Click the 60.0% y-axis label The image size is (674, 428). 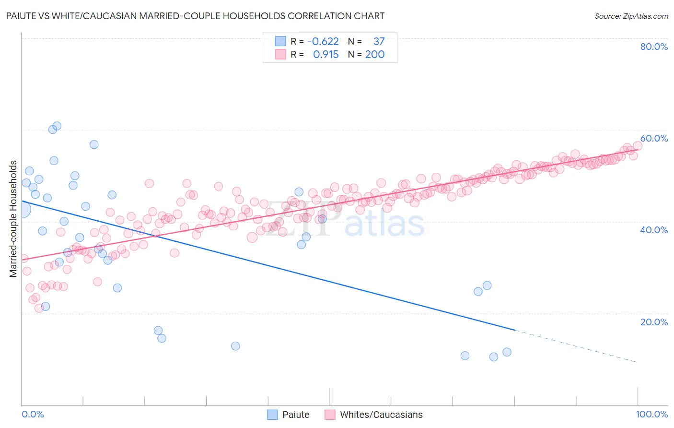coord(654,138)
